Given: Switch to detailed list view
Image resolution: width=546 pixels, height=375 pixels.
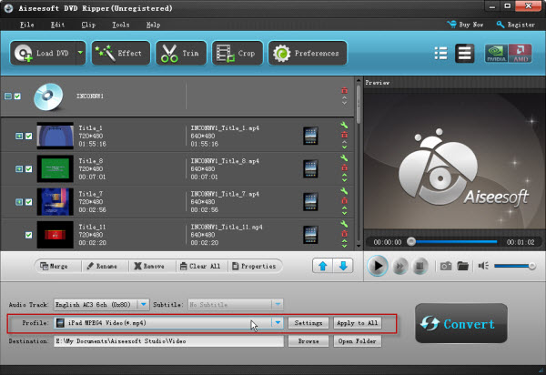Looking at the screenshot, I should pos(464,54).
